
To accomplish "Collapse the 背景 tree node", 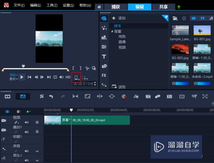I will 112,31.
